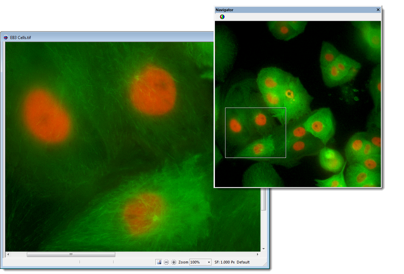
Task: Click the Default label in status bar
Action: (243, 262)
